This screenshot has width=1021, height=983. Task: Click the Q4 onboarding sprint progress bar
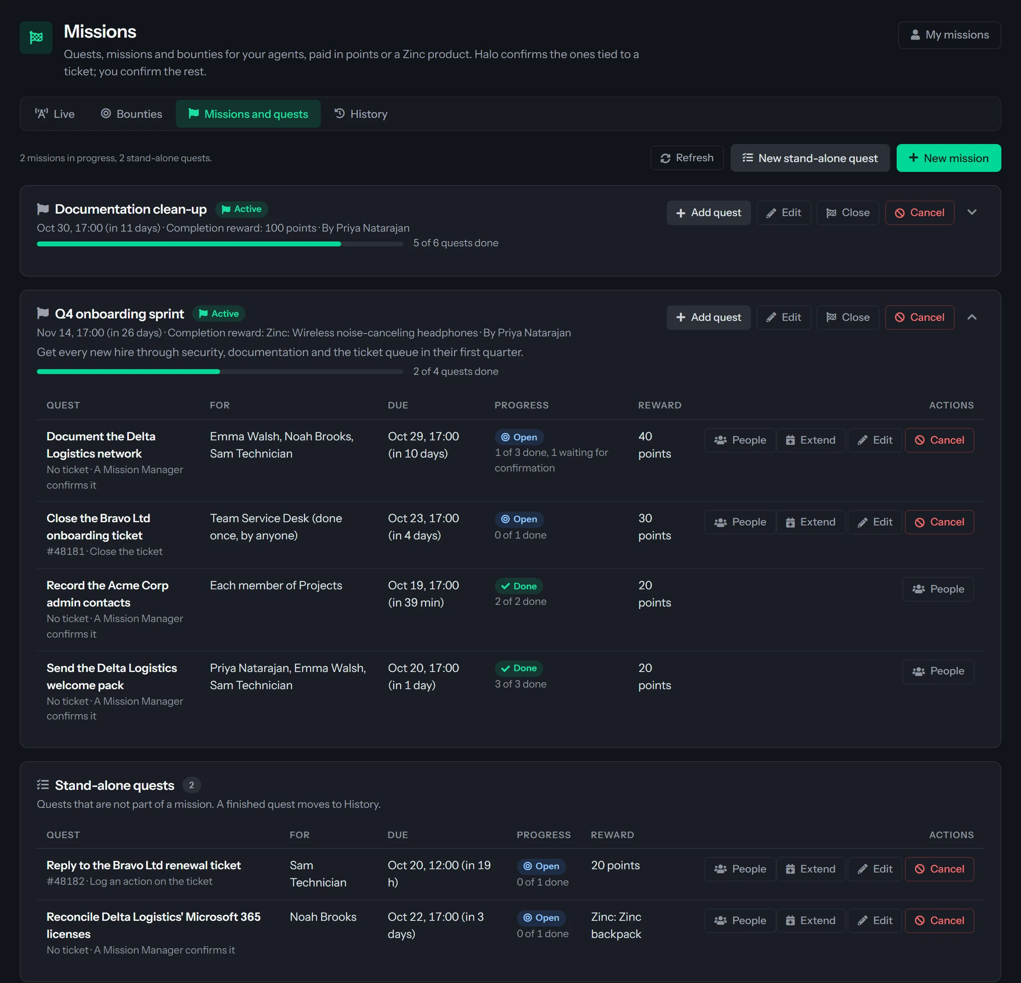pos(220,371)
